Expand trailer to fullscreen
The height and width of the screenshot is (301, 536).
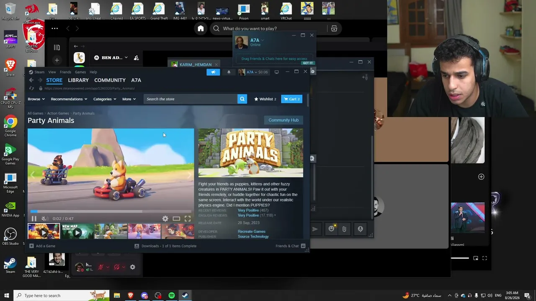coord(188,219)
